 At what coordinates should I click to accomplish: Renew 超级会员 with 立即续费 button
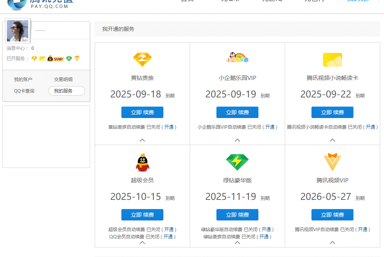click(x=142, y=215)
